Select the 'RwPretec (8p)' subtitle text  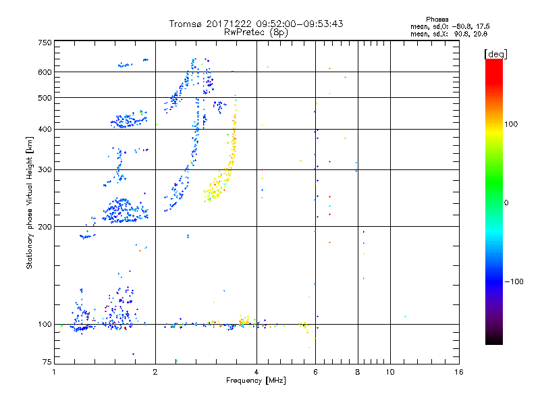(256, 32)
